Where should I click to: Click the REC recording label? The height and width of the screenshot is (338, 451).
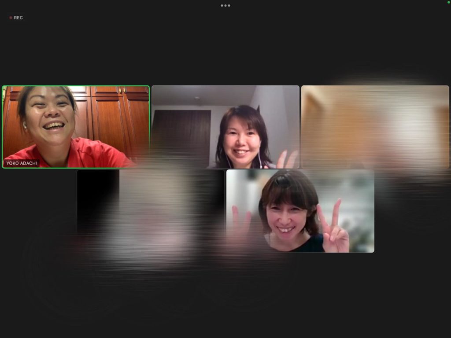click(x=18, y=18)
